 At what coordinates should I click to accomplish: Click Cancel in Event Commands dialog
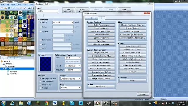[x=143, y=94]
